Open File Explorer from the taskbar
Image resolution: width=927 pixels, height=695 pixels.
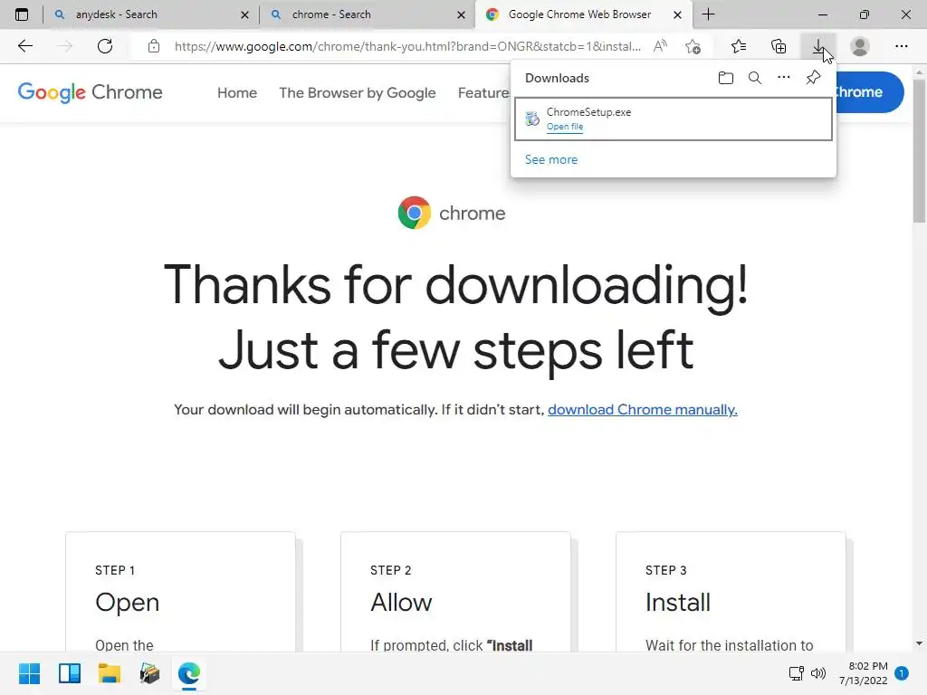click(110, 673)
